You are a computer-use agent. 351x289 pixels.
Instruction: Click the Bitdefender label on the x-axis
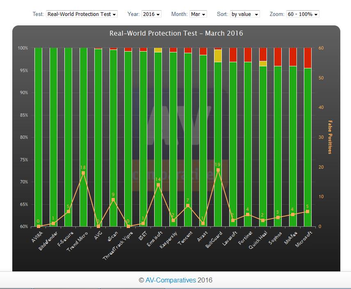click(48, 241)
